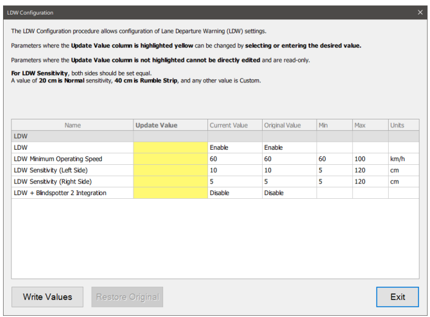Click the Original Value column header
The width and height of the screenshot is (430, 317).
(282, 125)
